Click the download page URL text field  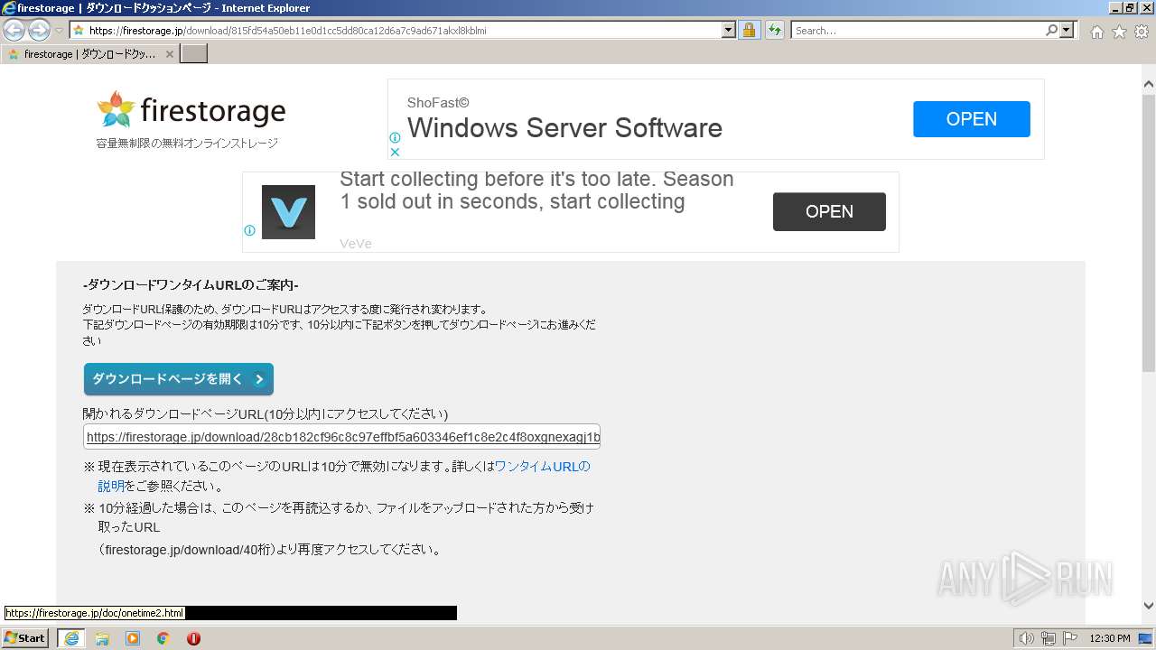(x=342, y=437)
